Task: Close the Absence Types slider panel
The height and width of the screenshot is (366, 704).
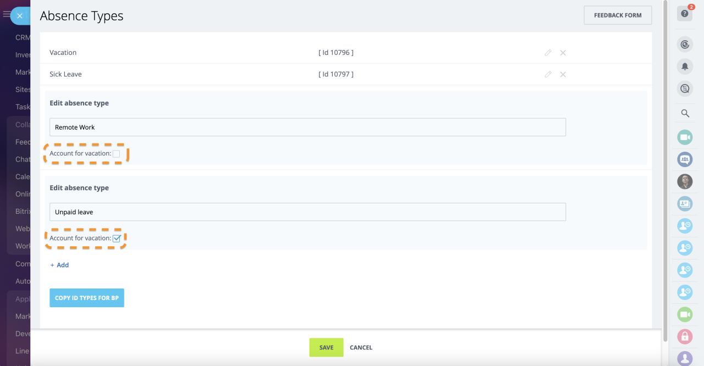Action: 20,16
